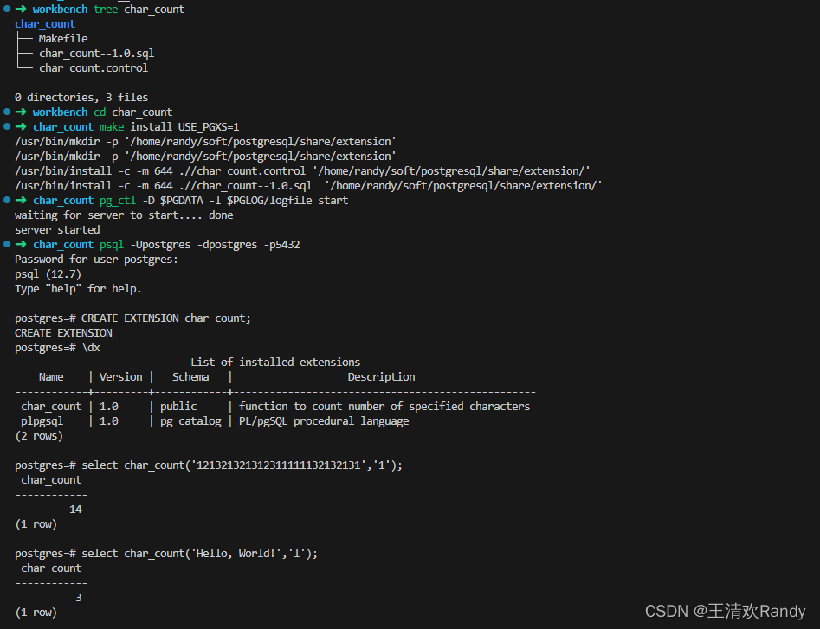The width and height of the screenshot is (820, 629).
Task: Open the underlined char_count after the tree command
Action: click(x=153, y=9)
